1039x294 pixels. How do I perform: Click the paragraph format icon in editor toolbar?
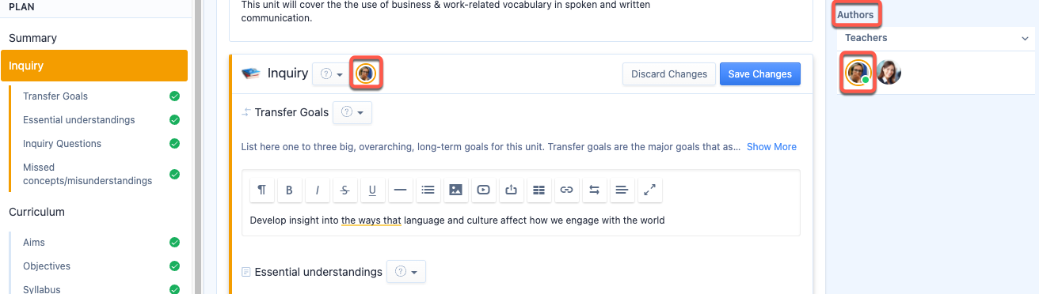click(262, 190)
